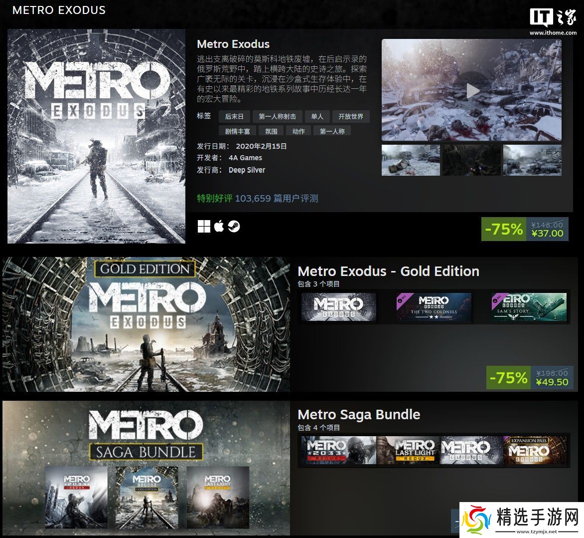Open The Two Colonels DLC item
Image resolution: width=584 pixels, height=538 pixels.
click(434, 307)
